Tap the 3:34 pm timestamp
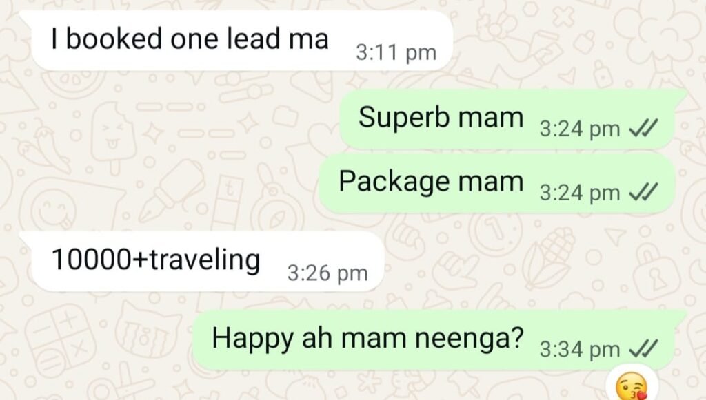Image resolution: width=706 pixels, height=400 pixels. tap(579, 350)
